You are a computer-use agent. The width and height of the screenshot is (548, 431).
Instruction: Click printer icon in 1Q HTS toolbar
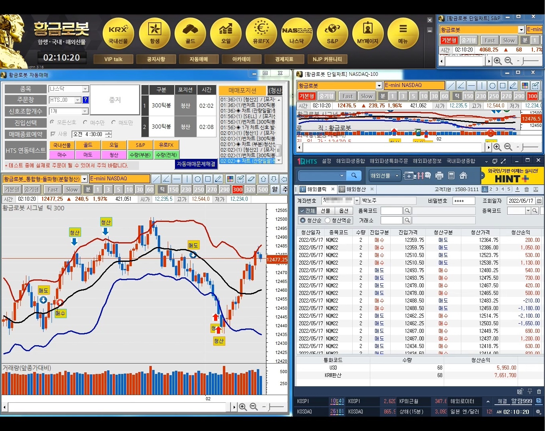439,176
